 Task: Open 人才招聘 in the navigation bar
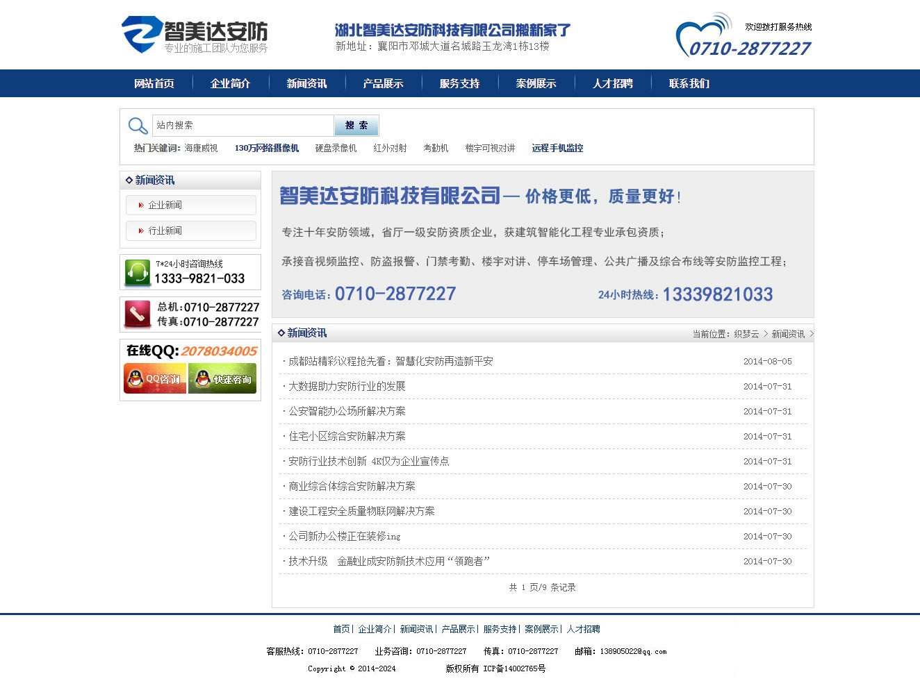[613, 83]
